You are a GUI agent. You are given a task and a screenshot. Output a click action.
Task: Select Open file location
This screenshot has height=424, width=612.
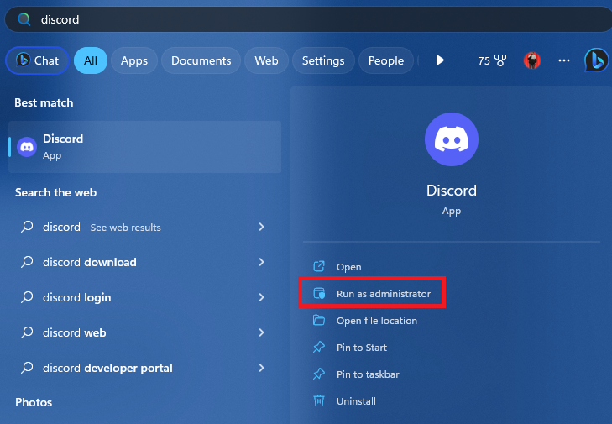pyautogui.click(x=376, y=321)
